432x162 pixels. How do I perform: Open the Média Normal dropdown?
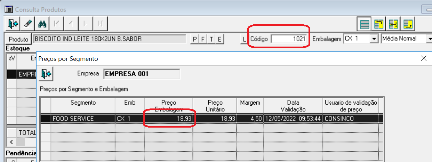point(429,39)
